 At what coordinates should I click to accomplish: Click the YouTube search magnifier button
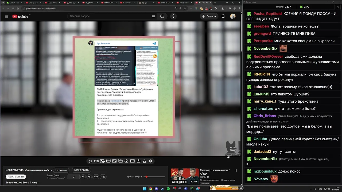pyautogui.click(x=162, y=16)
